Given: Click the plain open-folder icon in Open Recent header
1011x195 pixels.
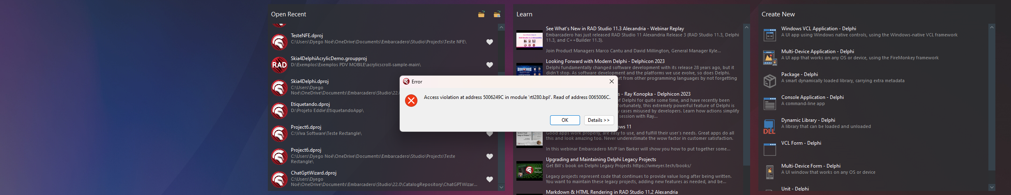Looking at the screenshot, I should [481, 14].
